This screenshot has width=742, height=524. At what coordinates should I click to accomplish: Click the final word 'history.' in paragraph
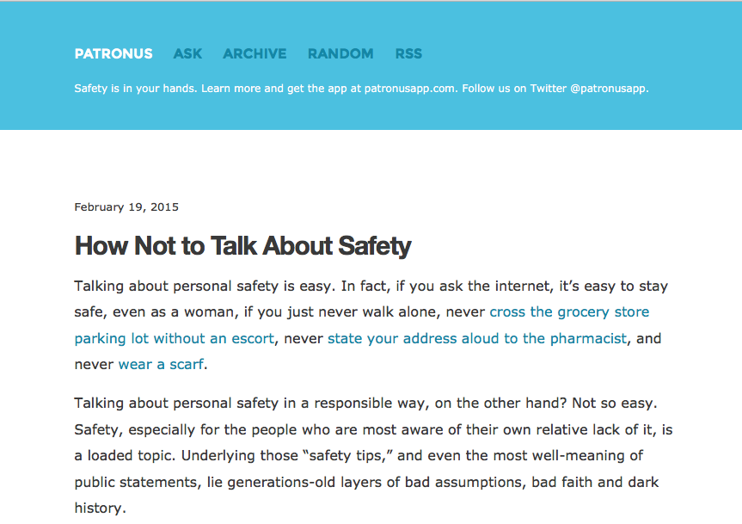point(100,508)
